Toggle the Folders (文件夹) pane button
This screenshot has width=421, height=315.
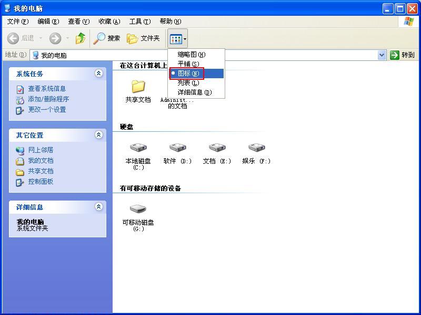coord(143,38)
